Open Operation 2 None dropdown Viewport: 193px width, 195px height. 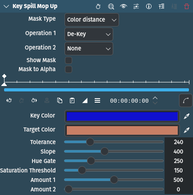click(x=89, y=49)
